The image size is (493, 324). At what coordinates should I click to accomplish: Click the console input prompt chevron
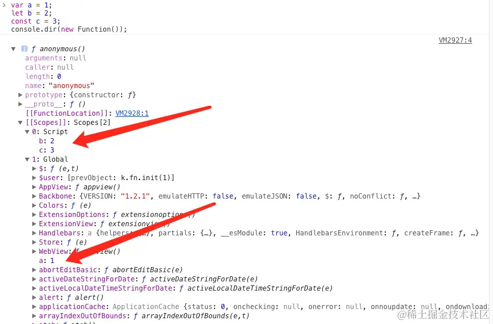click(4, 5)
